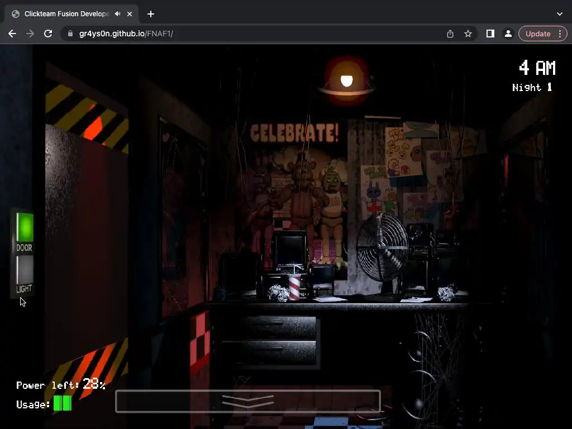Toggle the left hall LIGHT button
The height and width of the screenshot is (429, 572).
click(x=25, y=270)
